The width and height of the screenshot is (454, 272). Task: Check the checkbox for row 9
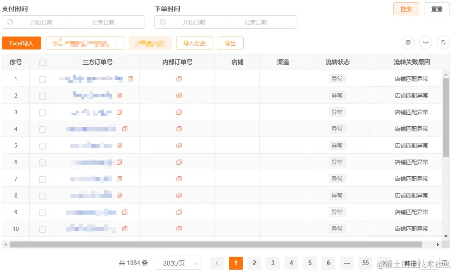click(x=42, y=213)
